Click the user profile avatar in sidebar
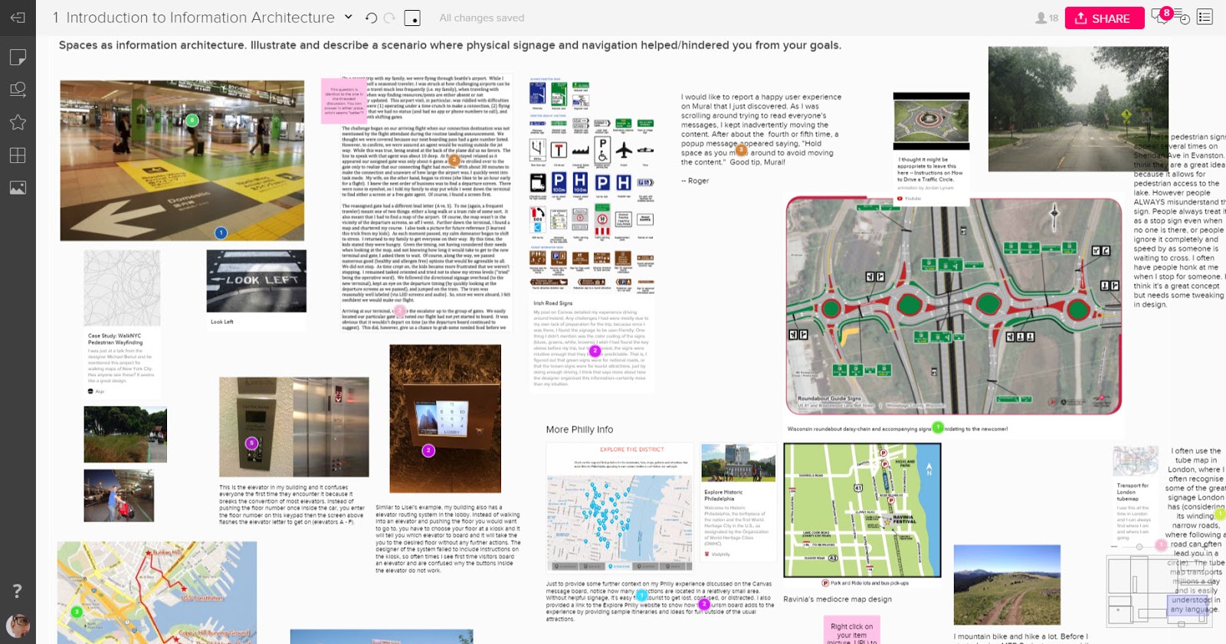The height and width of the screenshot is (644, 1226). click(18, 626)
